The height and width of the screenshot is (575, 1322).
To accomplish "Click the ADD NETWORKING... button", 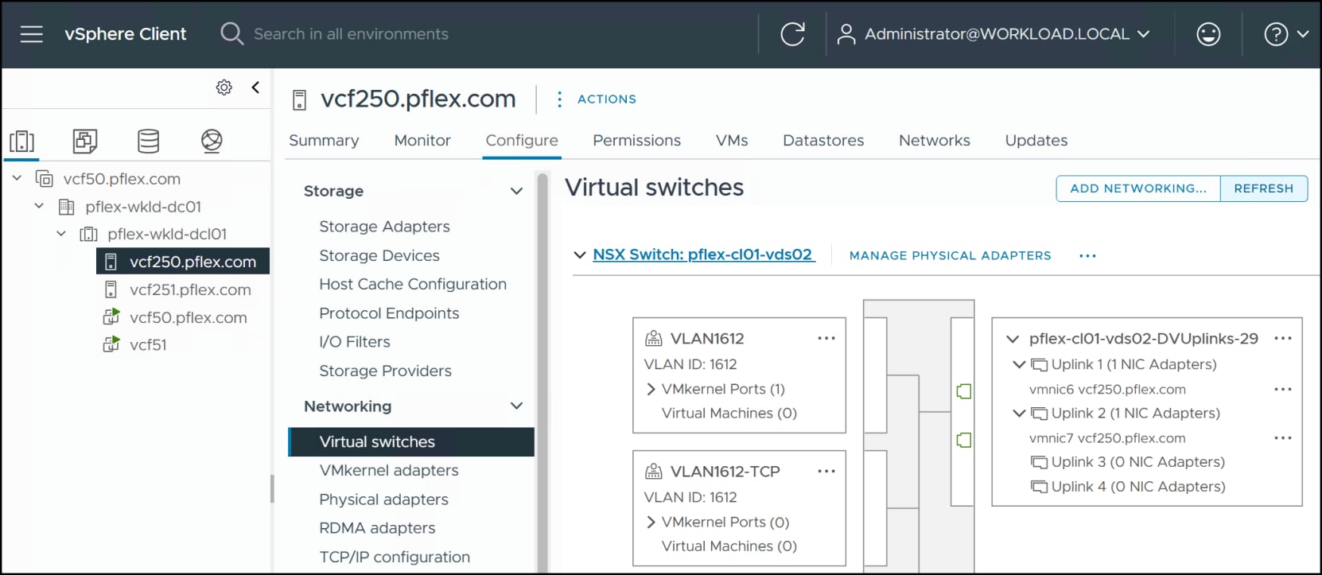I will pos(1138,188).
